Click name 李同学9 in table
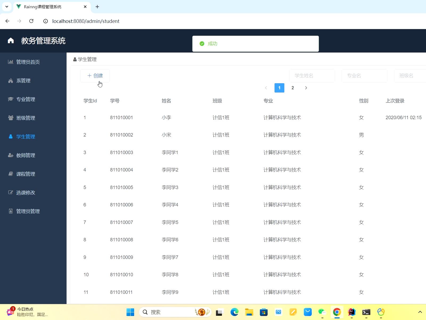This screenshot has width=426, height=320. point(170,292)
